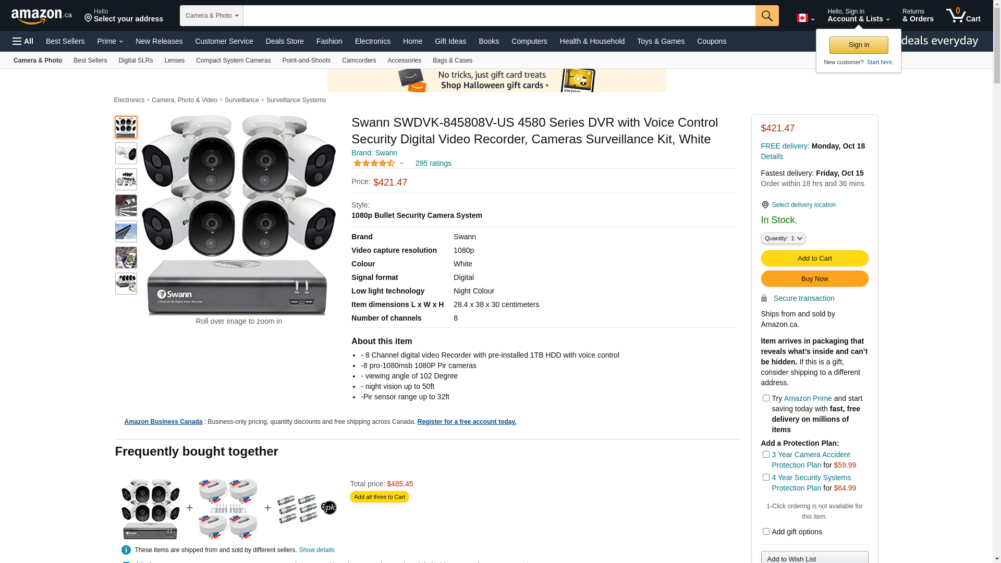Screen dimensions: 1001x563
Task: Click the star rating icons
Action: tap(374, 163)
